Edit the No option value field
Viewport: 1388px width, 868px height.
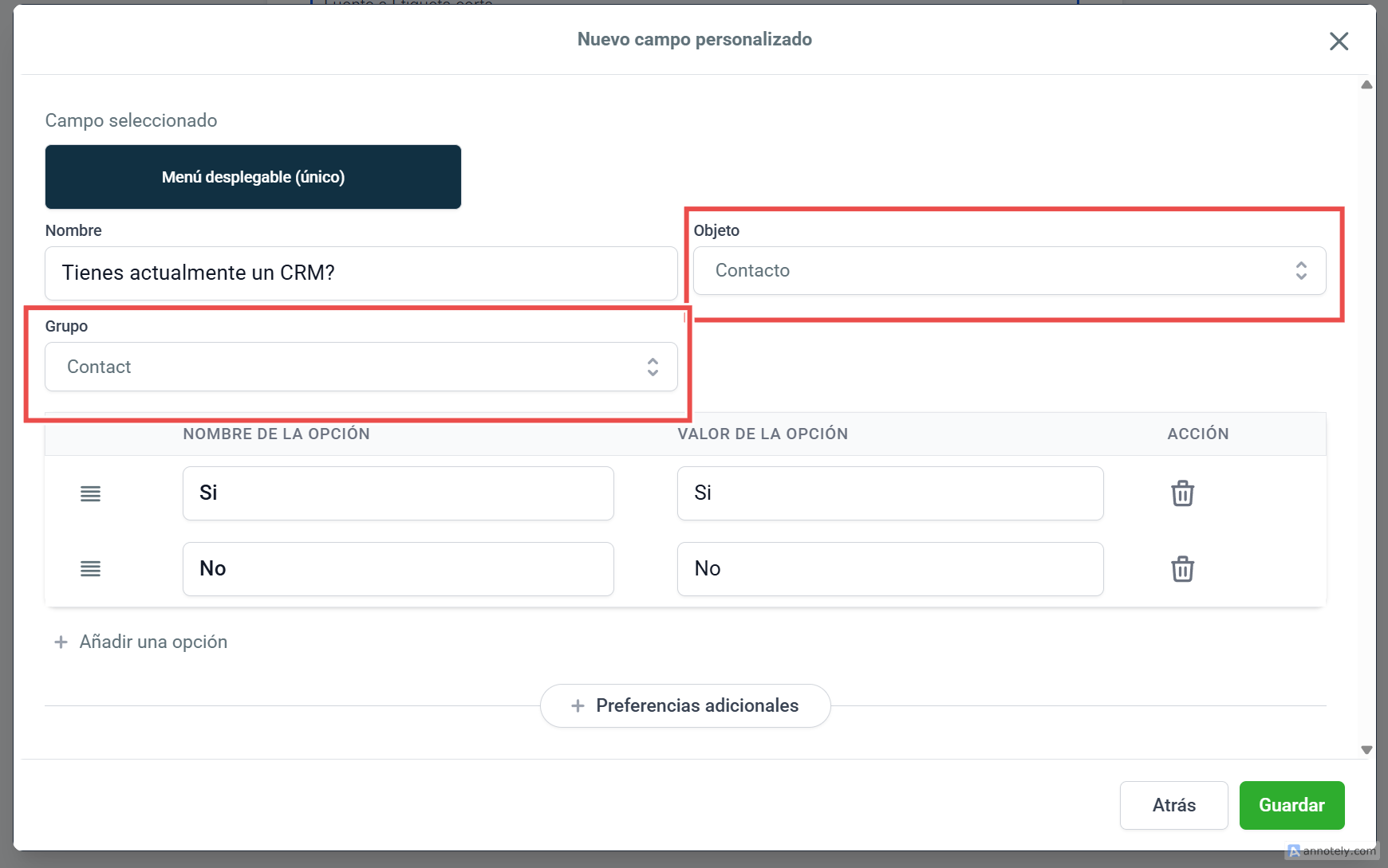click(889, 569)
